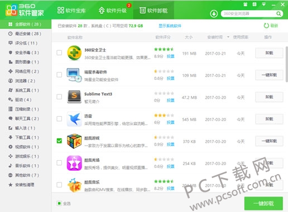
Task: Check the 酷我音乐 row checkbox
Action: pos(59,185)
